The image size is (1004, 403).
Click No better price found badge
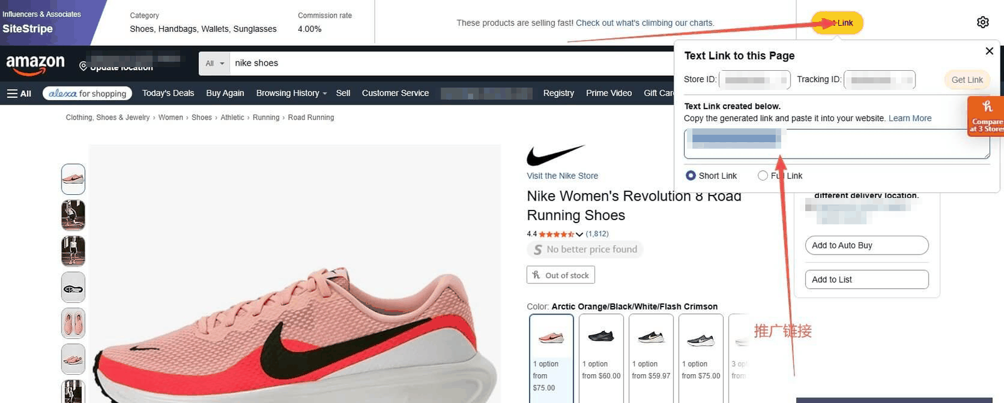coord(585,249)
